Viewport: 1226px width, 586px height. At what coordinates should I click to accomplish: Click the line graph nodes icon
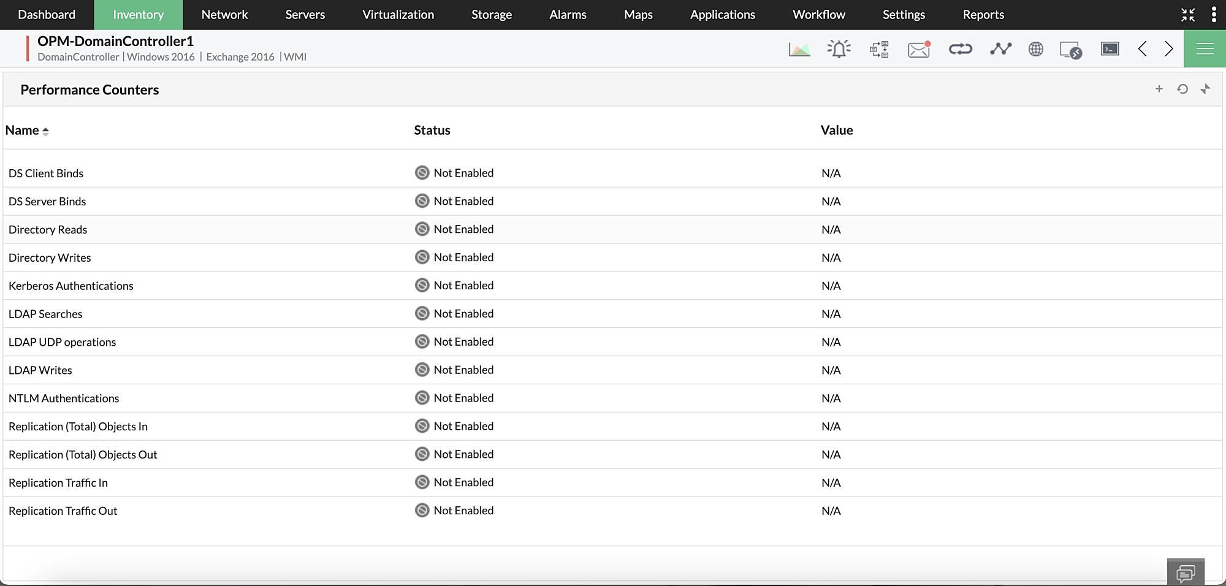click(x=1000, y=49)
